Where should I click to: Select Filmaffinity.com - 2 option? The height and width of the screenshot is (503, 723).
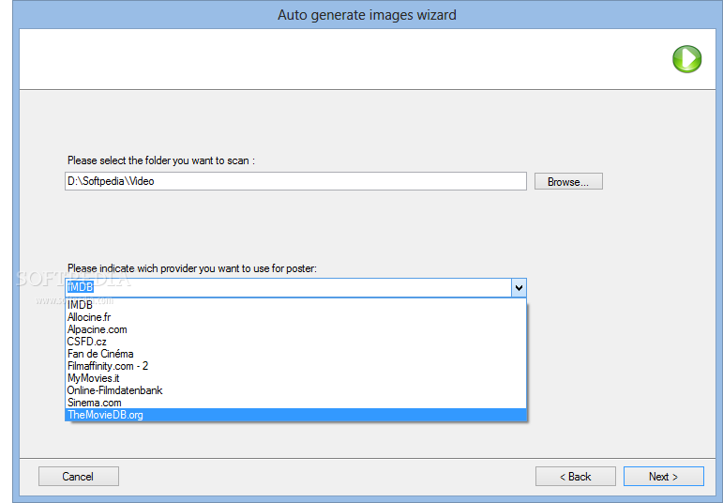[295, 366]
